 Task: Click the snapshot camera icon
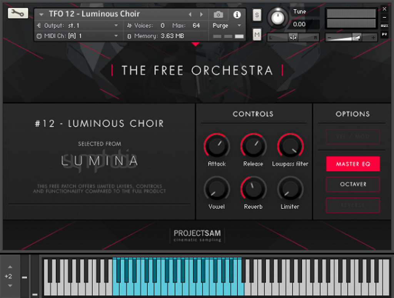click(218, 14)
